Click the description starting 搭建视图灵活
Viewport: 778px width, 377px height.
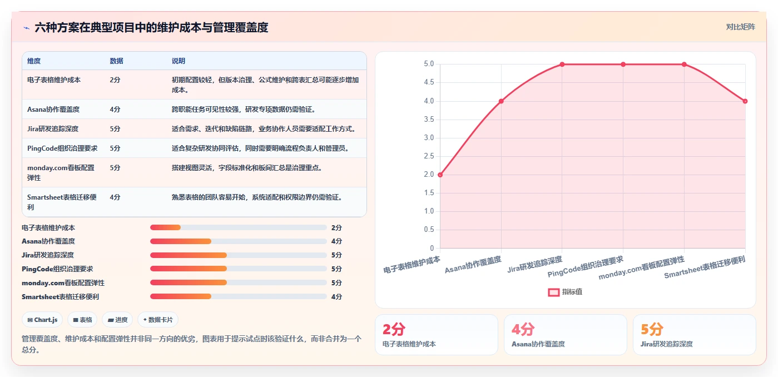click(x=247, y=168)
